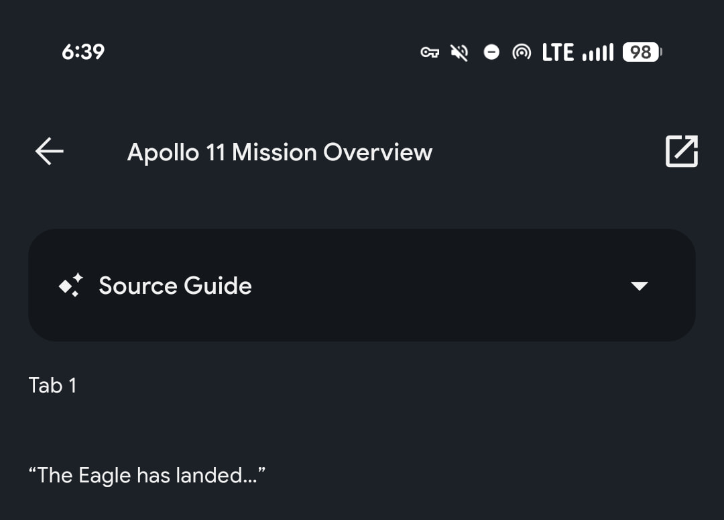Tap the cellular signal bars icon
Screen dimensions: 724x520
(x=598, y=52)
